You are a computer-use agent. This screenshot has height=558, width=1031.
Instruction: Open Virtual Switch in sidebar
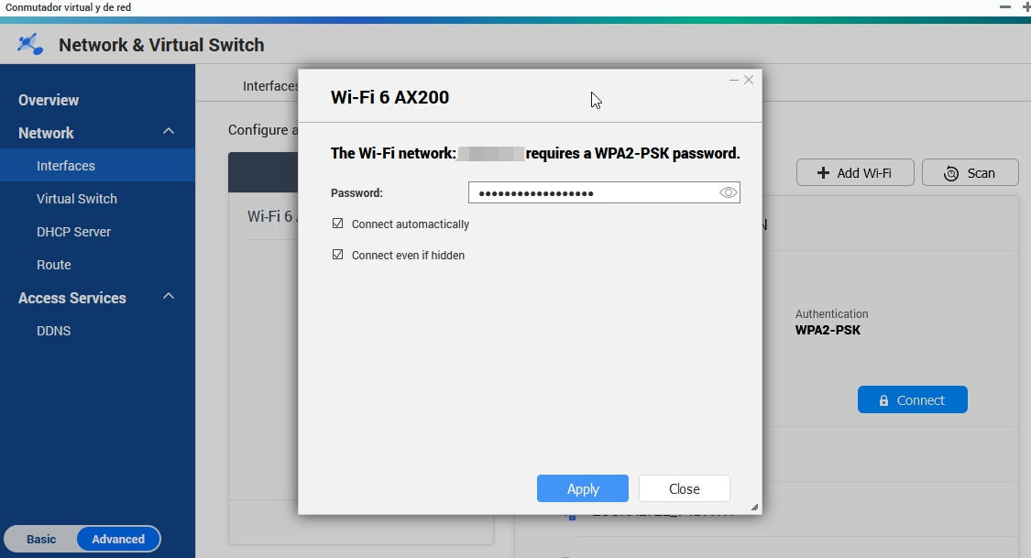(77, 199)
